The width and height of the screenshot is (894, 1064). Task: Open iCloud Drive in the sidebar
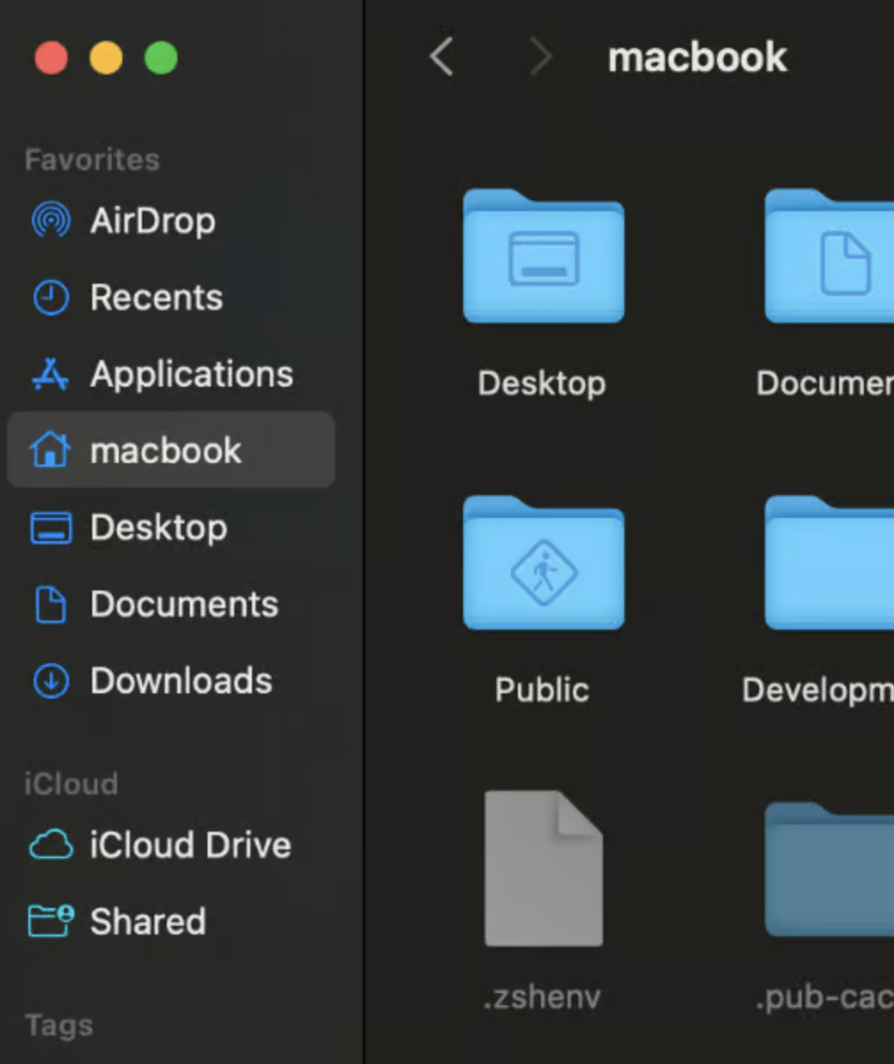pos(190,845)
